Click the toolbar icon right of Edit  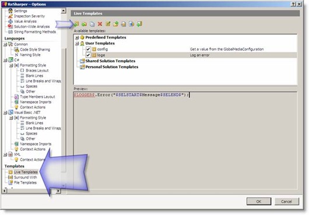tap(115, 24)
